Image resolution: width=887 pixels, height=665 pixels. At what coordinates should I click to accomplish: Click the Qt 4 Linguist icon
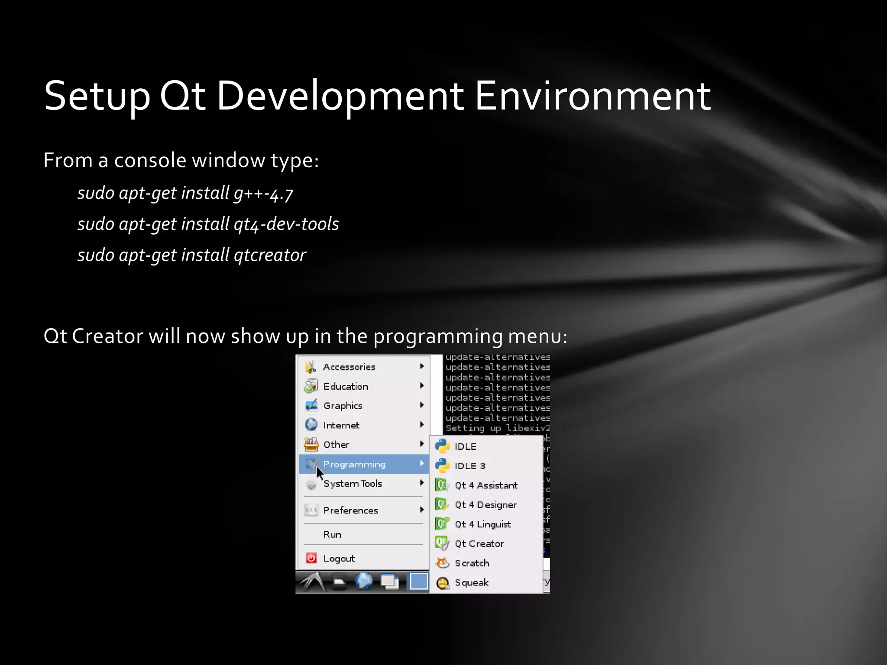pos(442,524)
